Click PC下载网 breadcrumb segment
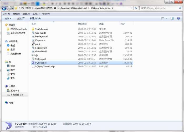Viewport: 184px width, 132px height. 26,8
